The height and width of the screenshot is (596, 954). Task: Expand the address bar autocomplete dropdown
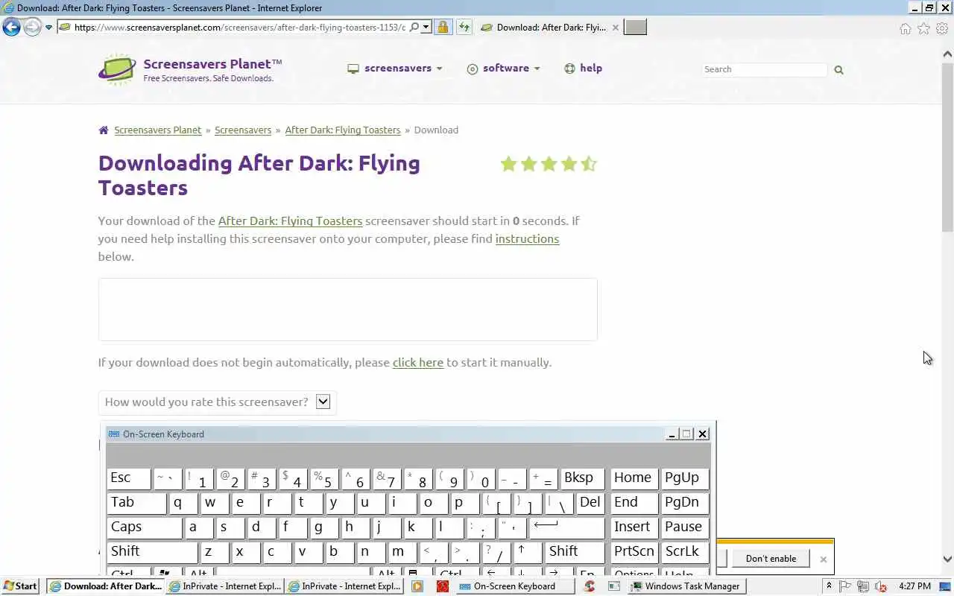[426, 28]
